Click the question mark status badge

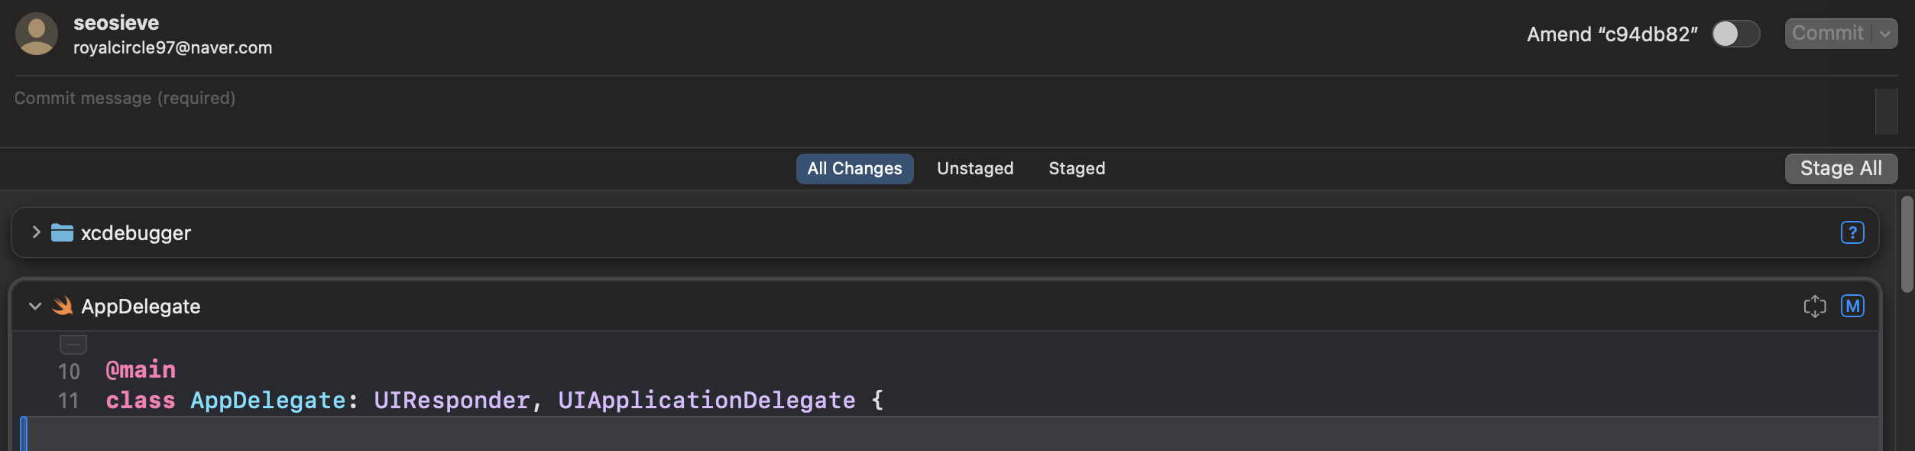(x=1852, y=232)
